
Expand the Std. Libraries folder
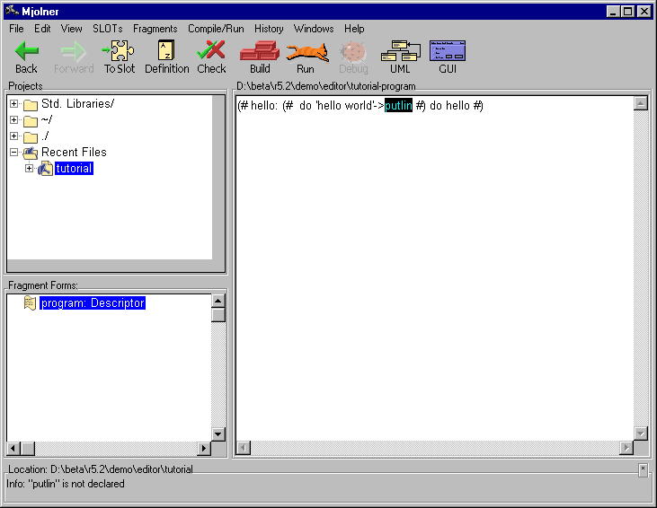(x=14, y=104)
